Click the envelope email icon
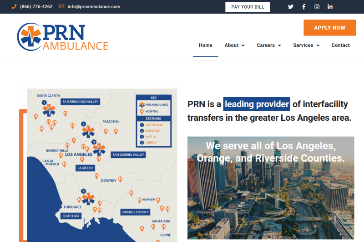 click(x=61, y=6)
